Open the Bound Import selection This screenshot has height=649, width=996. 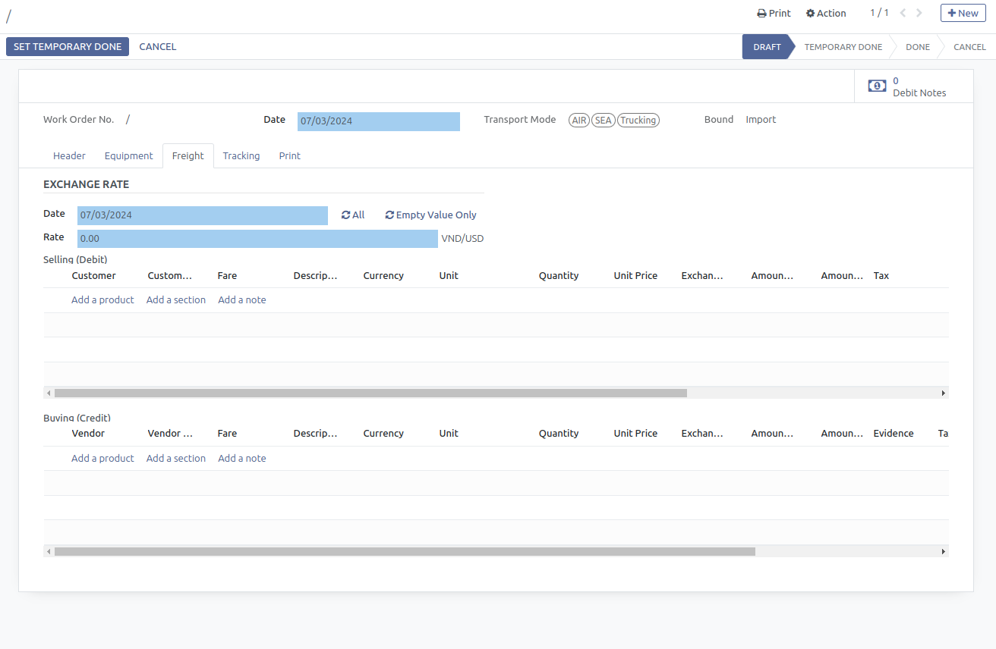[761, 120]
